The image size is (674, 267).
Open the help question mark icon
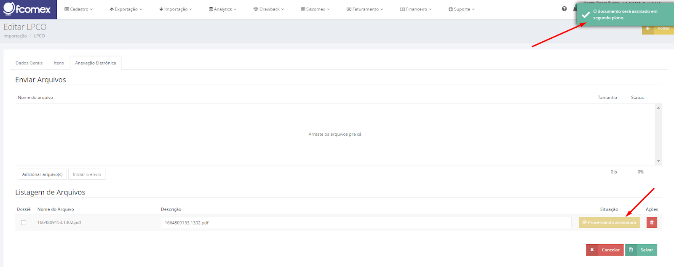pos(564,9)
